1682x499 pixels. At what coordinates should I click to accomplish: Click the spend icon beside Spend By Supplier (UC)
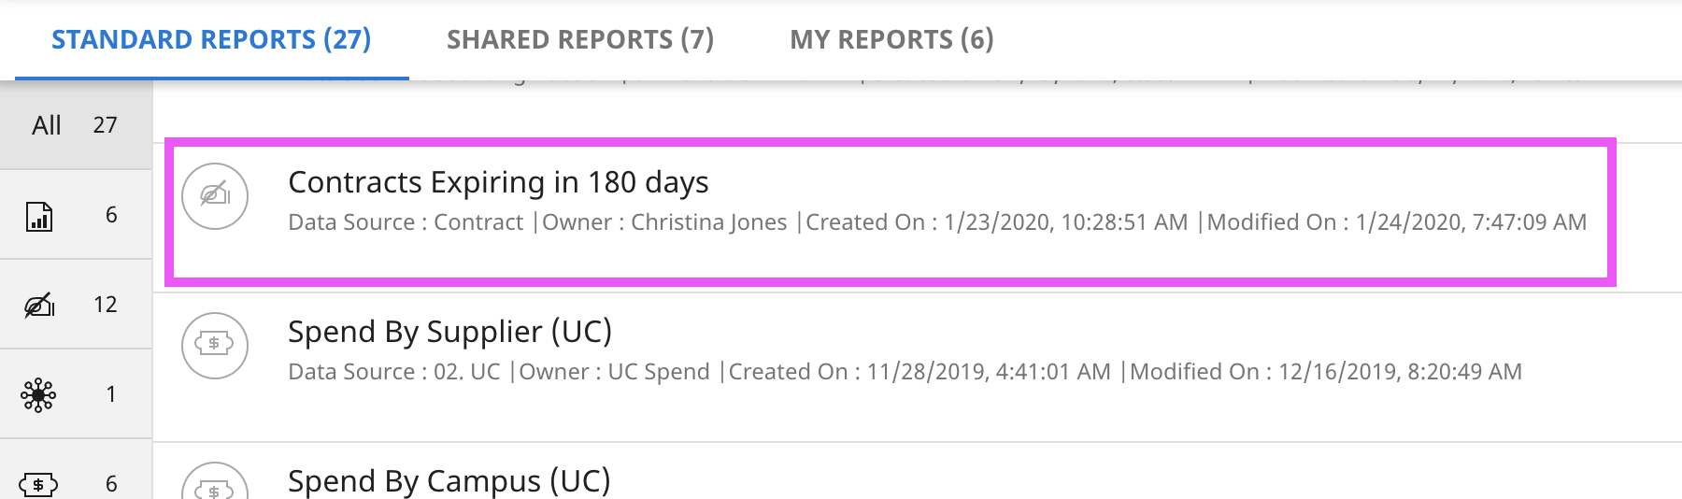pos(215,345)
